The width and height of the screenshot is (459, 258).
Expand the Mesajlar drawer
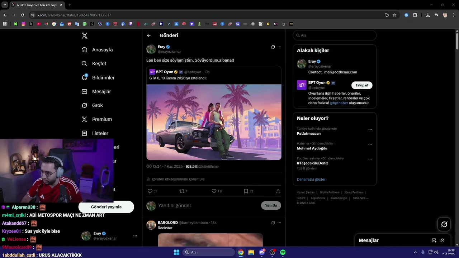pyautogui.click(x=443, y=240)
